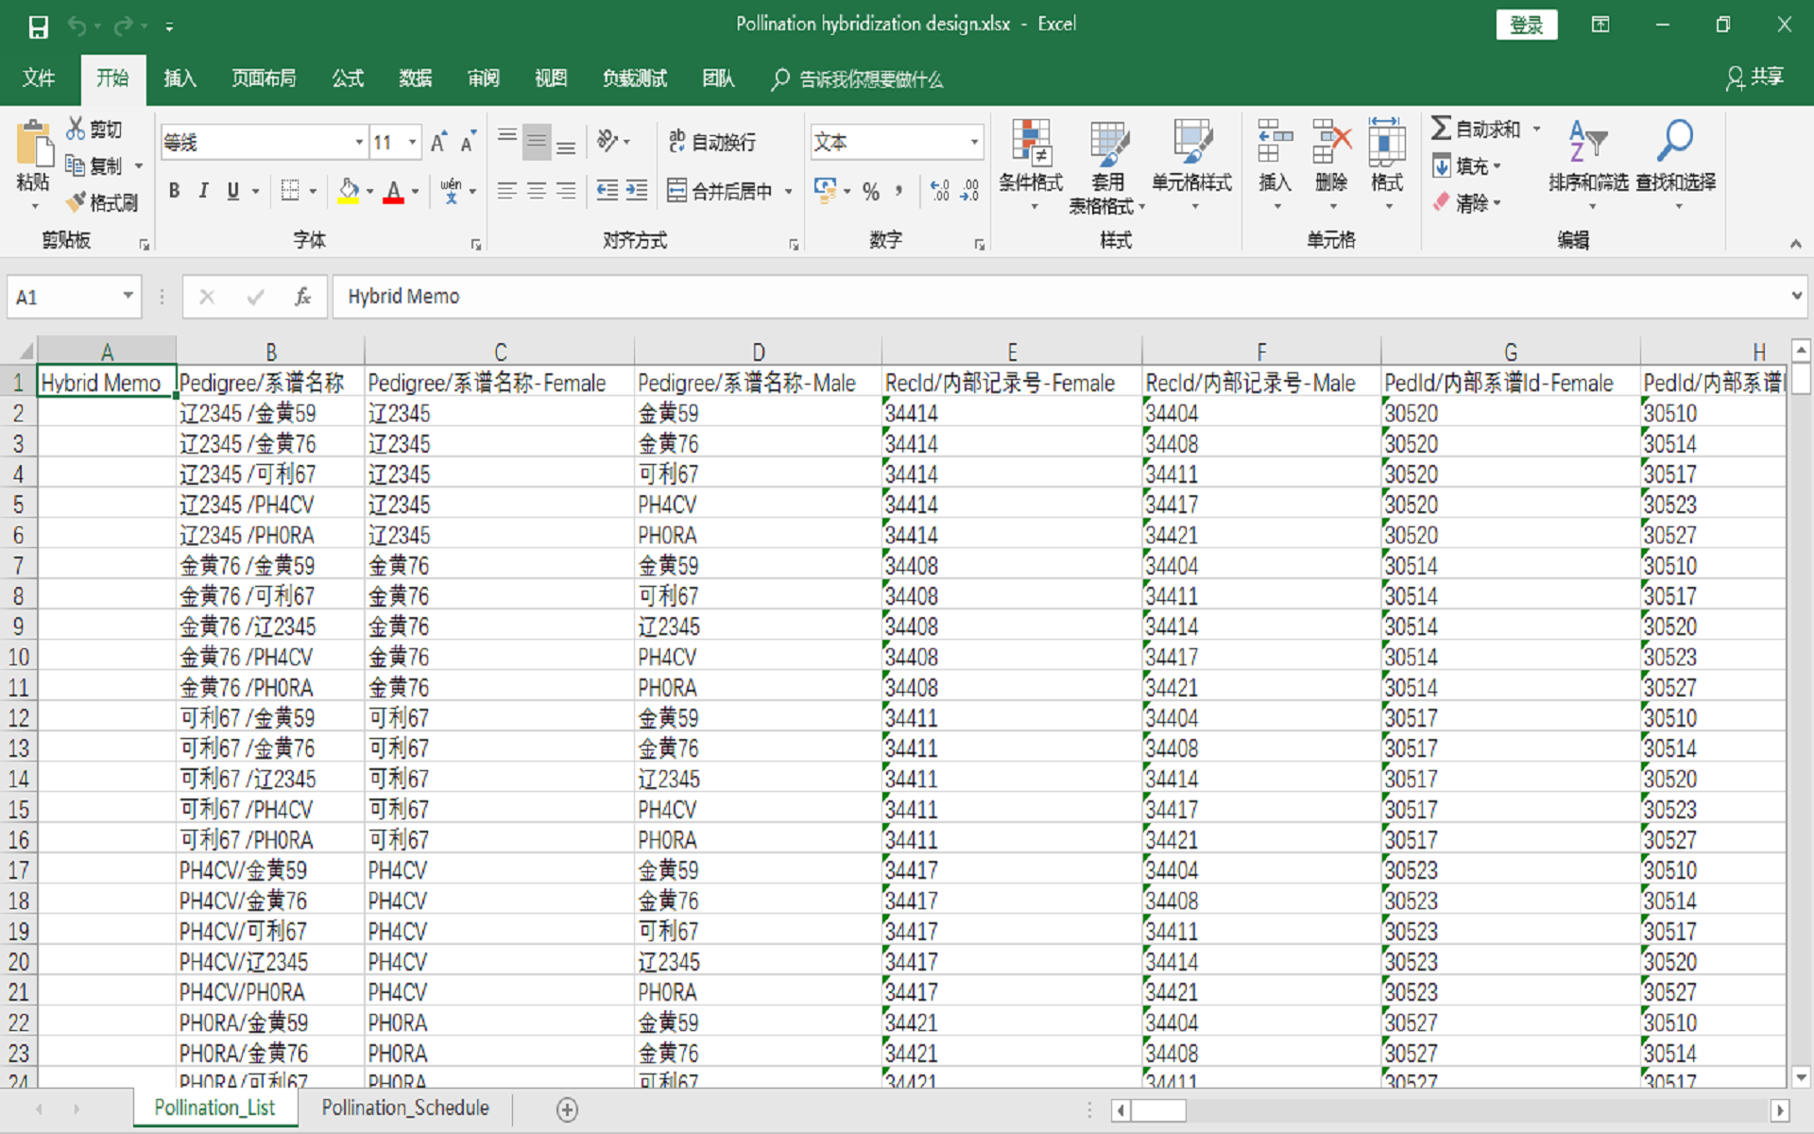Open fill color dropdown arrow
Screen dimensions: 1814x1134
(x=369, y=192)
